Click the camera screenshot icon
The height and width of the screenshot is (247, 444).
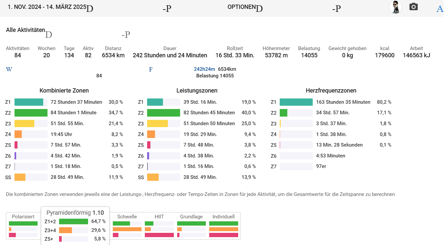413,7
